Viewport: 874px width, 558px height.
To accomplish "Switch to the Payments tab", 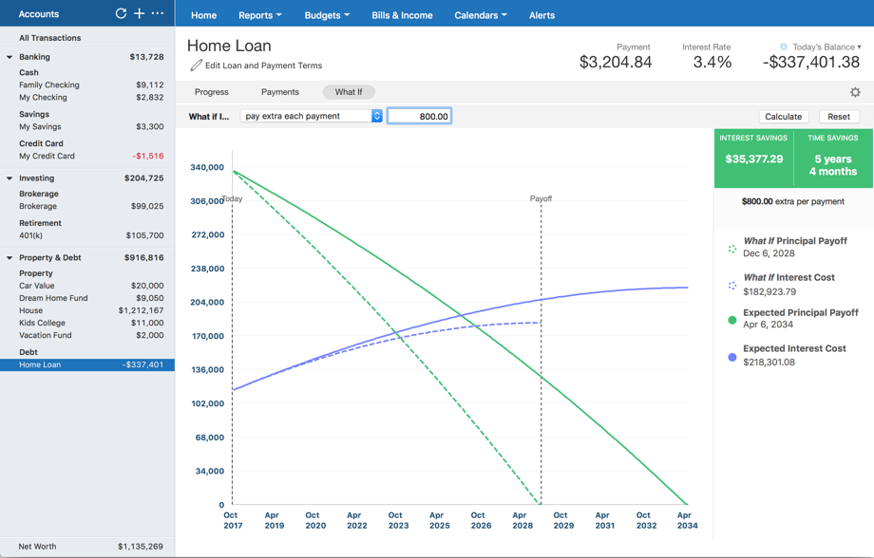I will click(x=280, y=92).
